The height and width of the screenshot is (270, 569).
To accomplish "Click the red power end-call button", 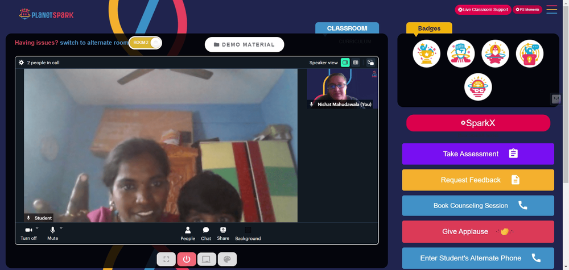I will [187, 259].
